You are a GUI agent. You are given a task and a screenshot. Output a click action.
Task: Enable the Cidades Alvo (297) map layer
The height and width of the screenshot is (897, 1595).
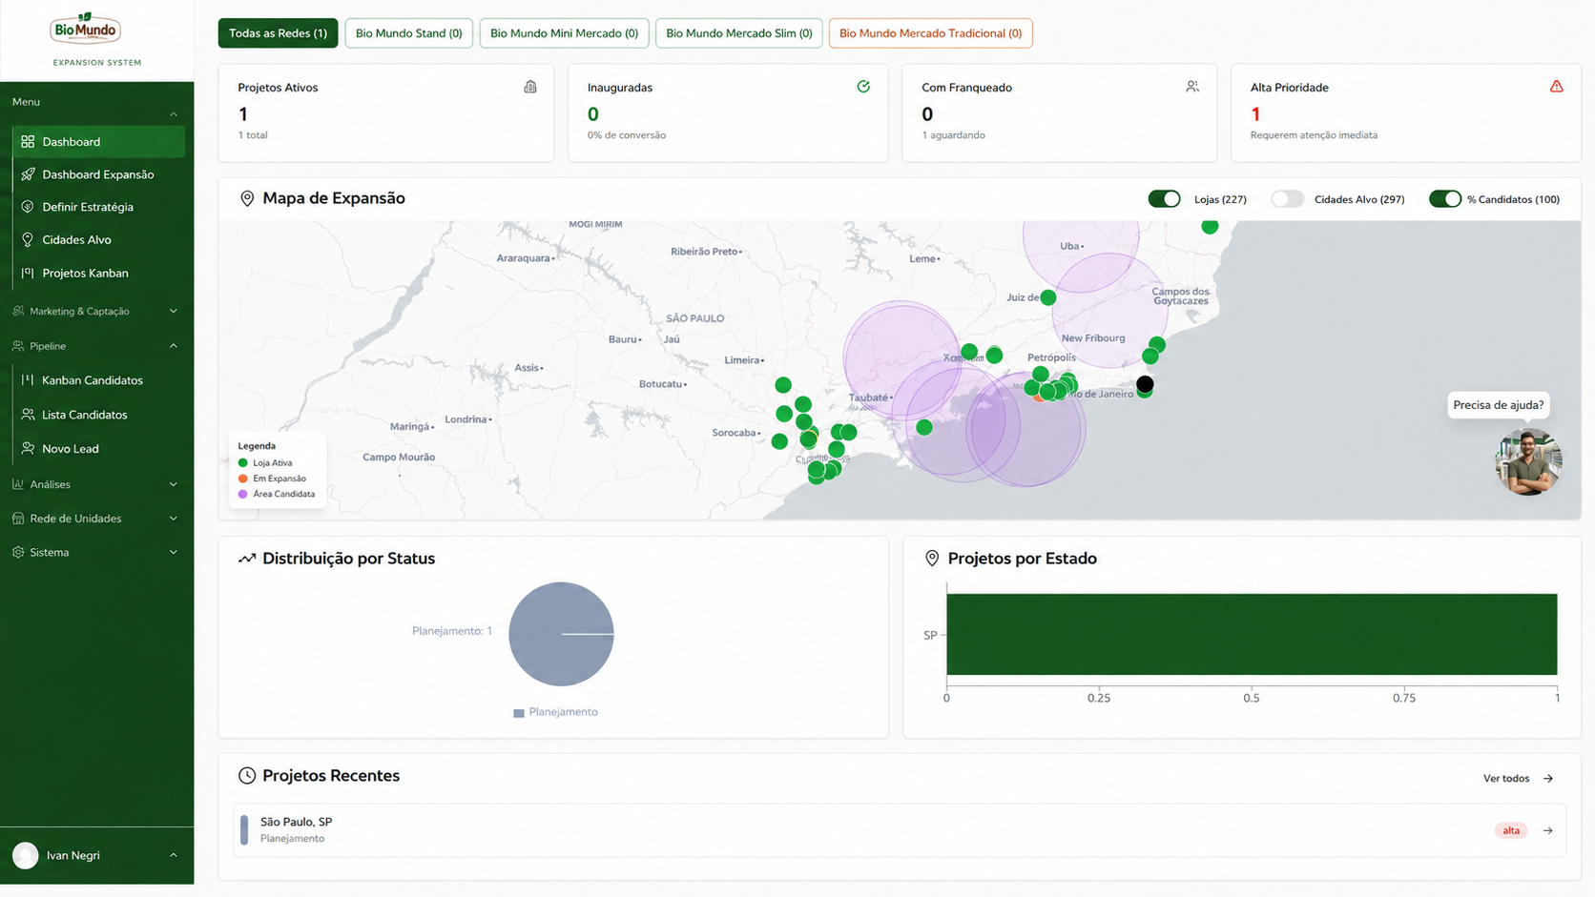click(1287, 199)
